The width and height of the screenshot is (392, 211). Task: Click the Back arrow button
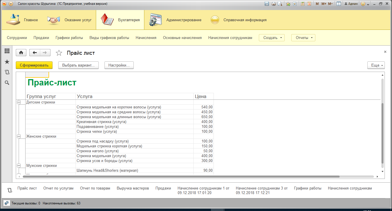coord(35,53)
